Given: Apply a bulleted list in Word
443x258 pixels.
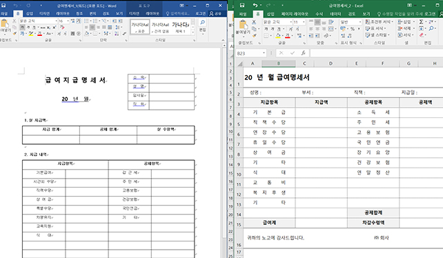Looking at the screenshot, I should (x=87, y=21).
